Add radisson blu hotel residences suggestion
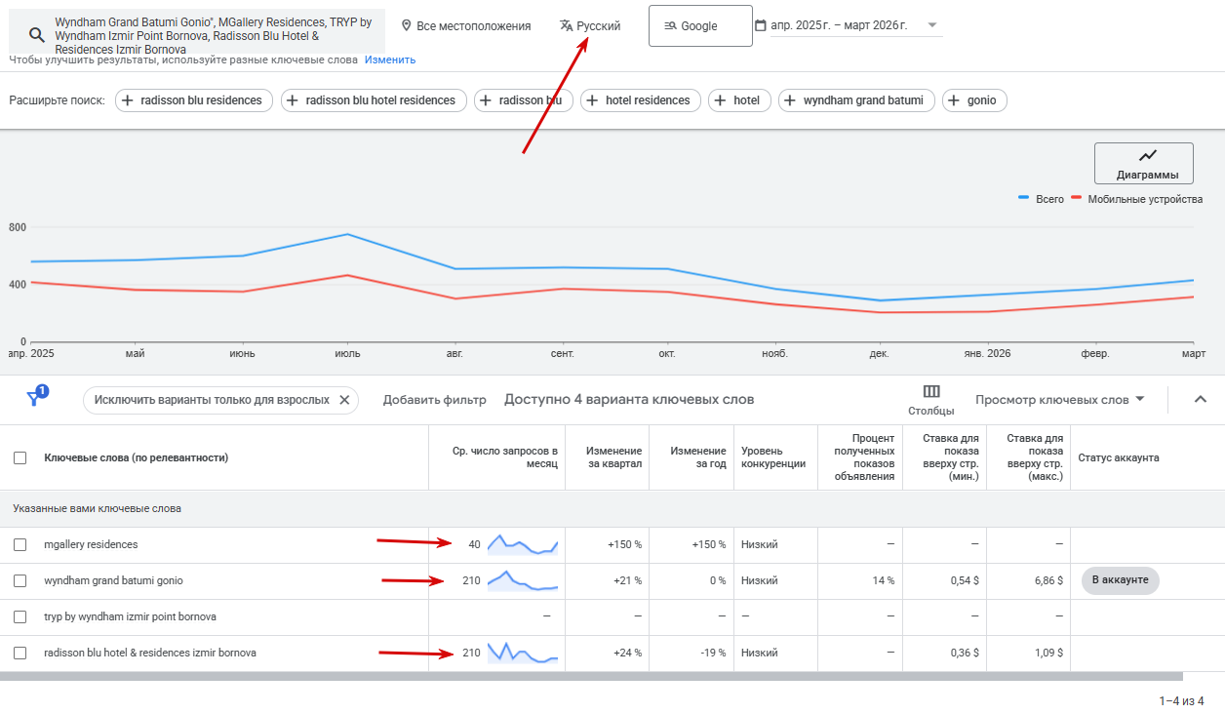This screenshot has width=1225, height=714. 373,100
